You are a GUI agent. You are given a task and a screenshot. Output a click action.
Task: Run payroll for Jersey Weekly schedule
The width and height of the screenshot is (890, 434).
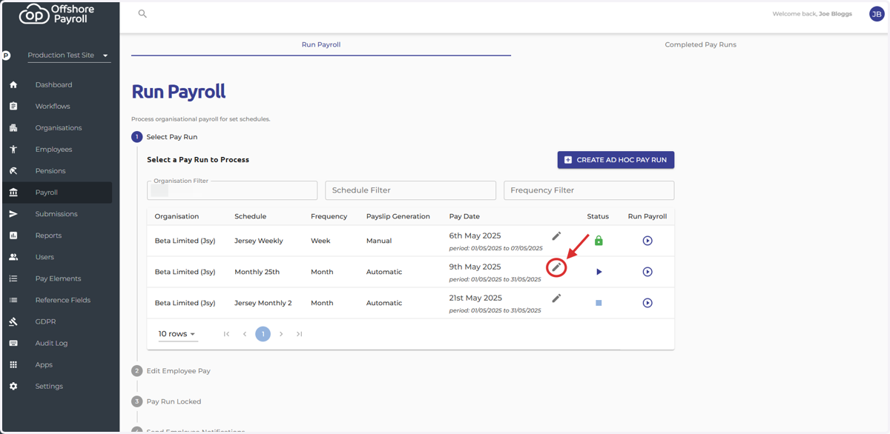[647, 241]
